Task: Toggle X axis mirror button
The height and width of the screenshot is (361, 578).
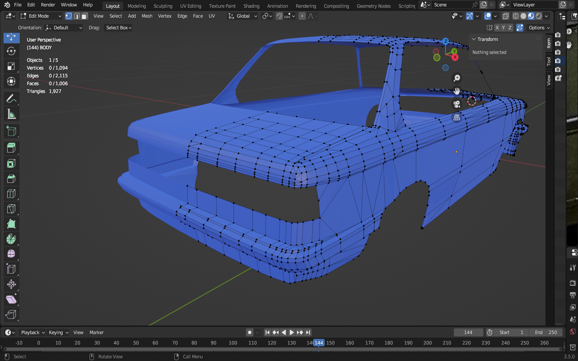Action: pos(497,28)
